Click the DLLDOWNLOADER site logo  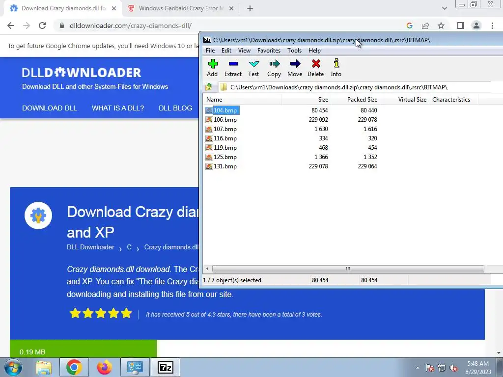(82, 73)
